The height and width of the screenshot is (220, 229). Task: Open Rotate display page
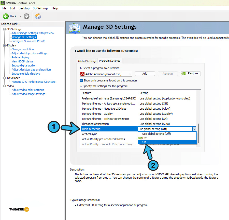click(x=20, y=57)
